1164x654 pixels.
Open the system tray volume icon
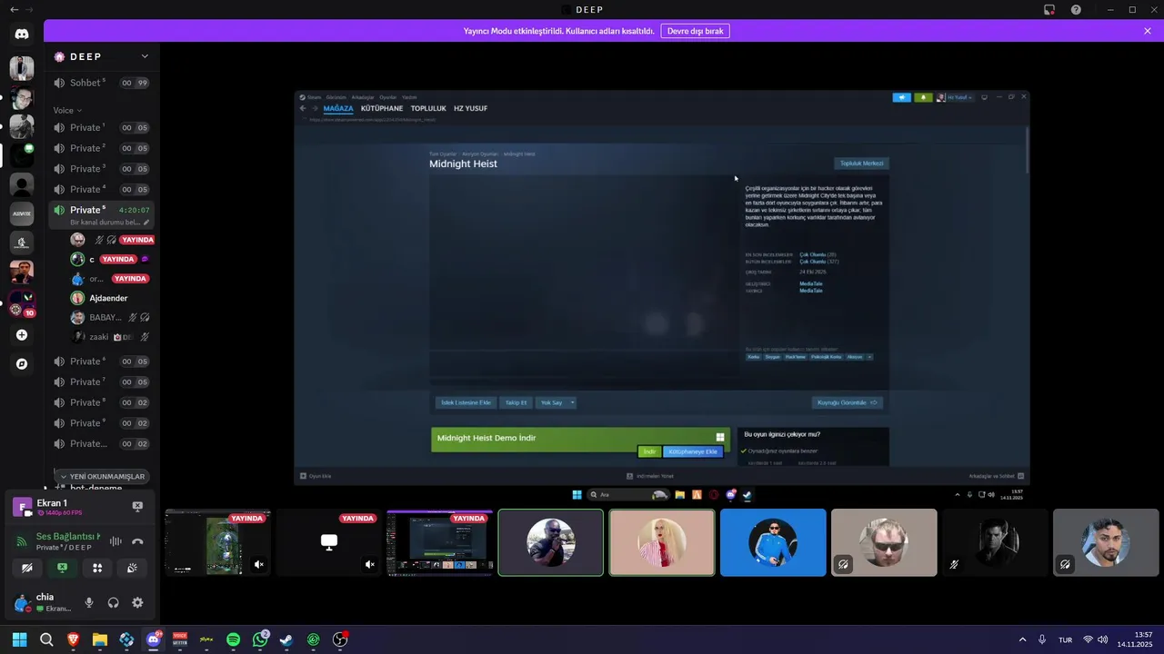[x=1103, y=639]
